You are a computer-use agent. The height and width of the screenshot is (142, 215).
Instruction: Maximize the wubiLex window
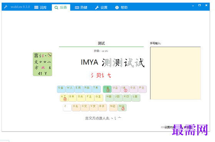point(200,5)
